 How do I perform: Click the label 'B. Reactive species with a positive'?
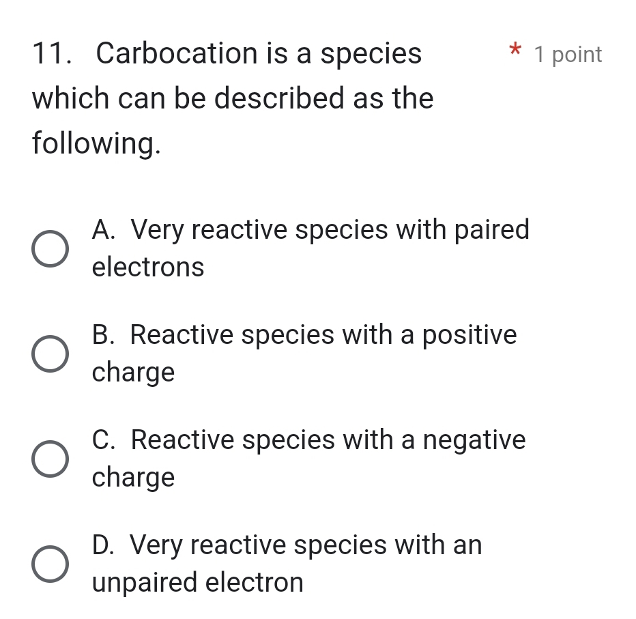(304, 335)
